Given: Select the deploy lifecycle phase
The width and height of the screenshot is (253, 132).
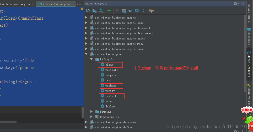Looking at the screenshot, I should coord(110,106).
